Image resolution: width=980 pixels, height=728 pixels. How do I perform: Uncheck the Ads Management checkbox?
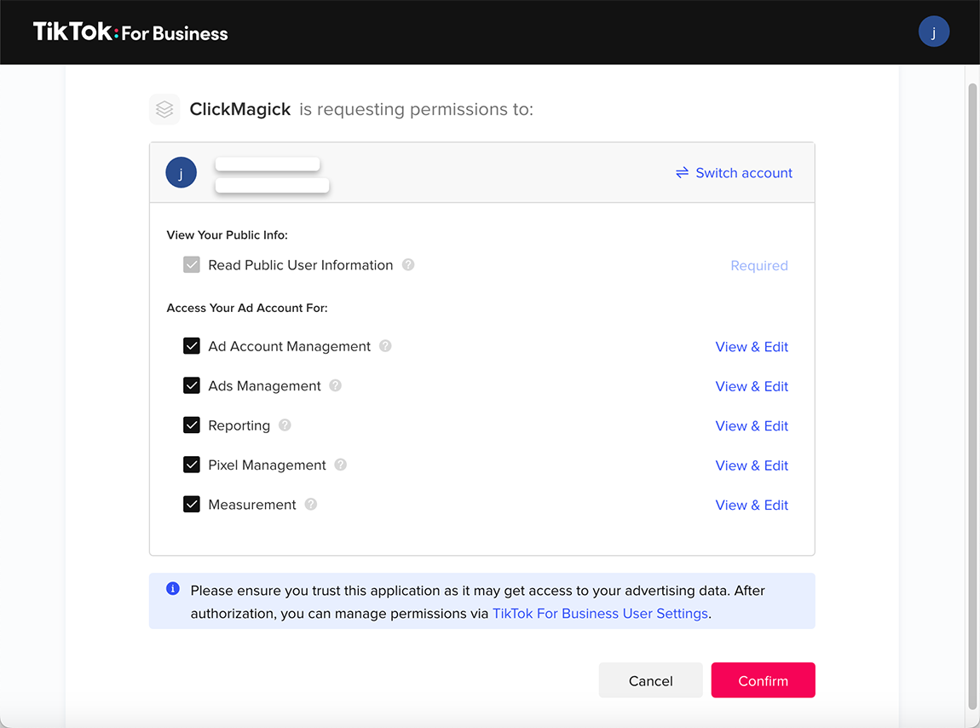[x=192, y=386]
